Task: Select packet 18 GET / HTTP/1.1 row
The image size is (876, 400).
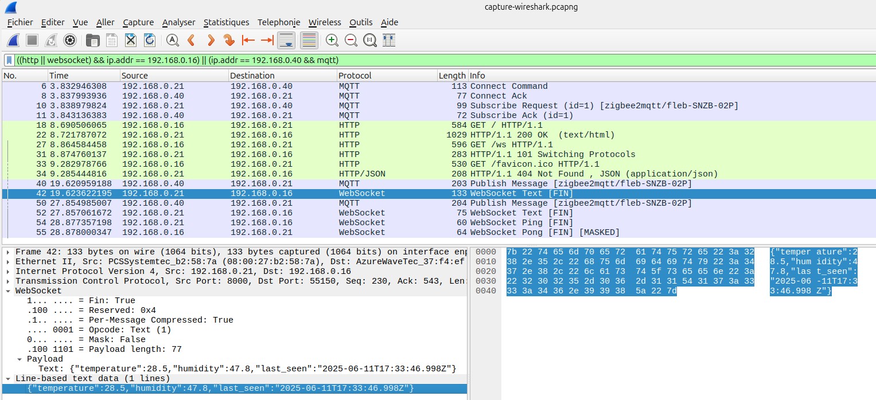Action: (439, 125)
